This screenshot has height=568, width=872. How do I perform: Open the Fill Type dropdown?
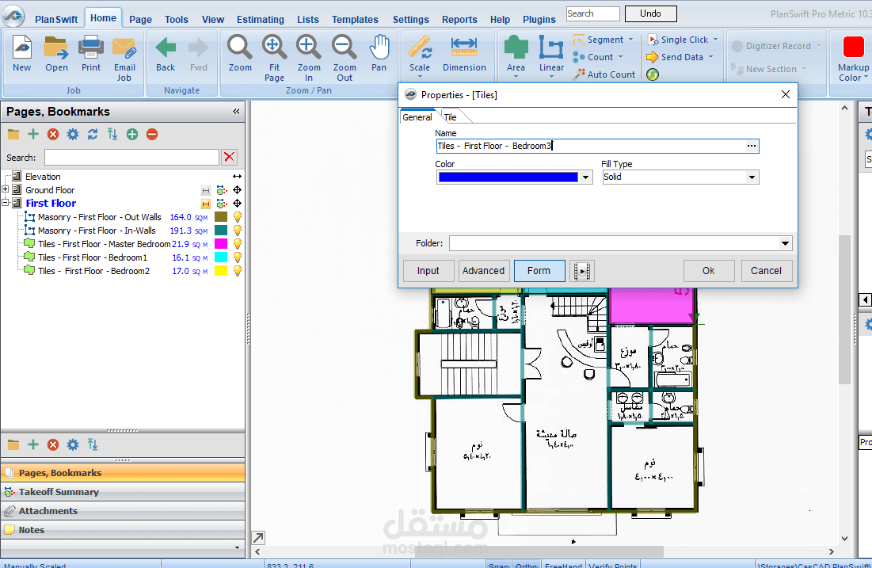point(752,177)
